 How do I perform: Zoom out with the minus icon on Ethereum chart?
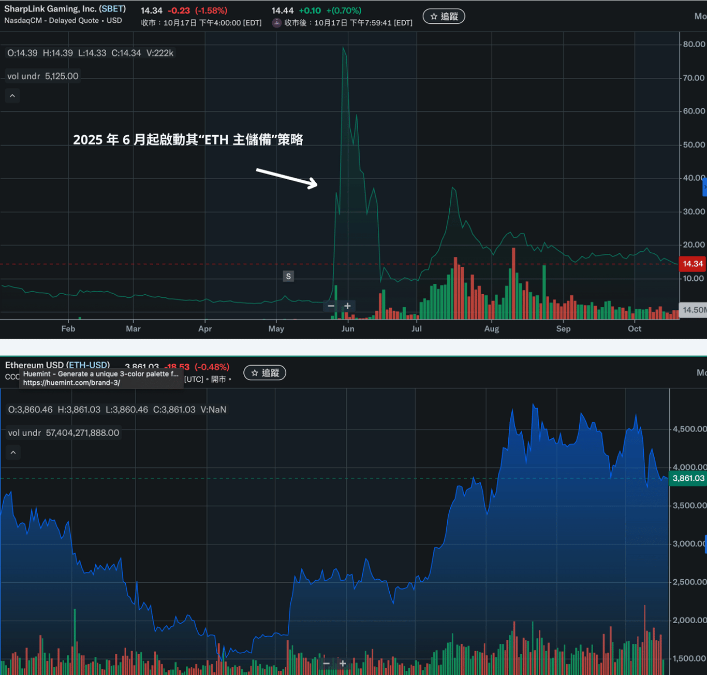[326, 663]
